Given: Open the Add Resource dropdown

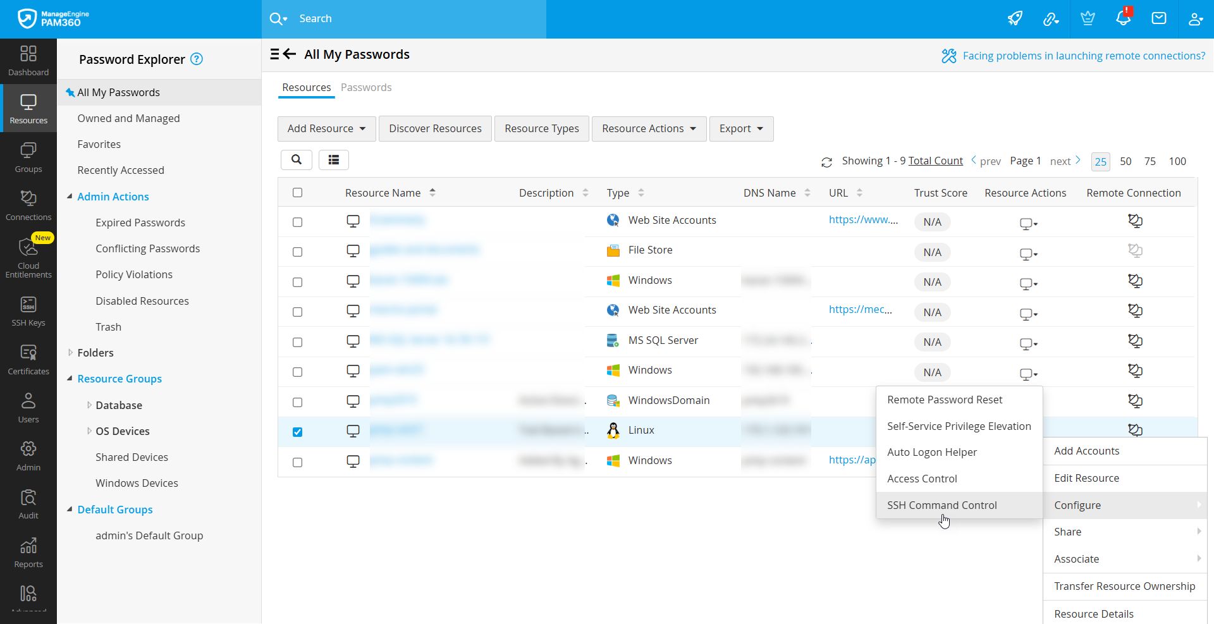Looking at the screenshot, I should pyautogui.click(x=326, y=129).
